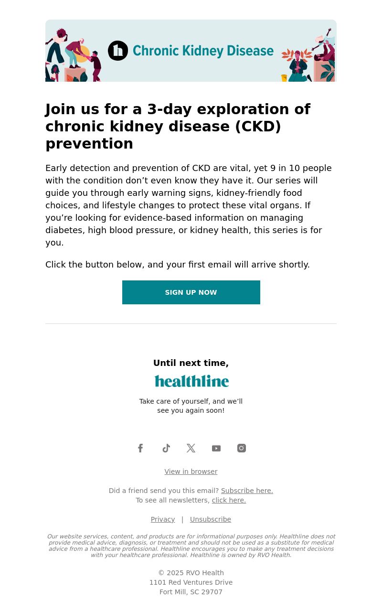Click the teal healthline wordmark logo
The height and width of the screenshot is (611, 382).
pos(191,381)
